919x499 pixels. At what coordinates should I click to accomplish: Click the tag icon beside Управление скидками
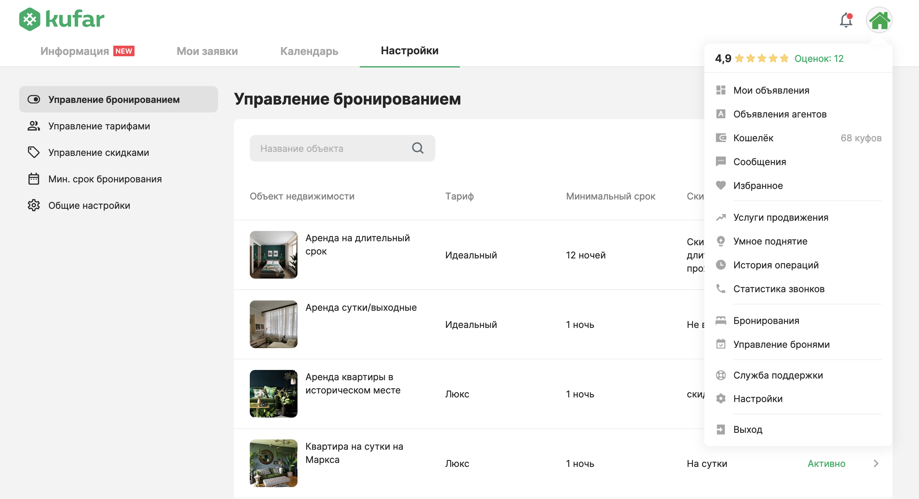tap(34, 152)
